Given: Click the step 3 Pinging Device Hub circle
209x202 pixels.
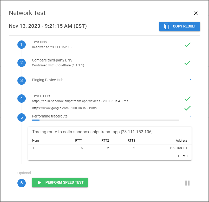Looking at the screenshot, I should coord(22,80).
